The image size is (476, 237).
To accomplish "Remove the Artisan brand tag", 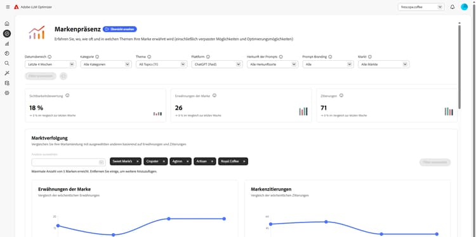I will [x=212, y=162].
